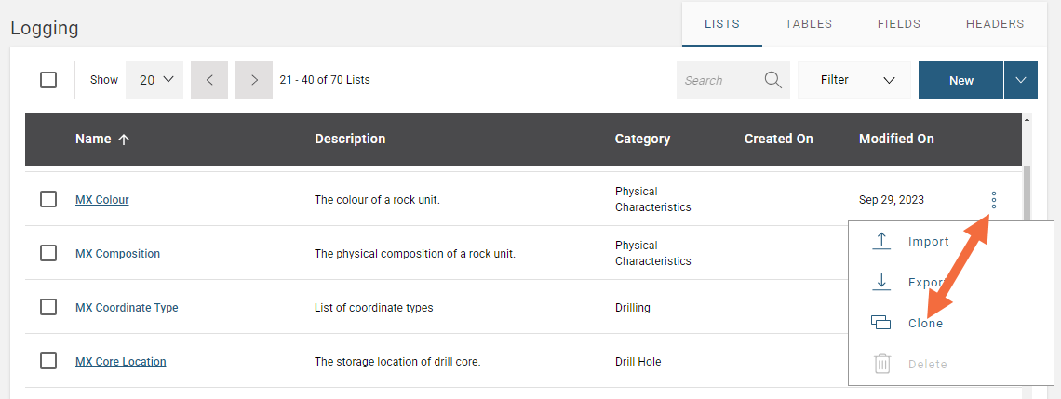
Task: Click the Clone icon in context menu
Action: [x=880, y=323]
